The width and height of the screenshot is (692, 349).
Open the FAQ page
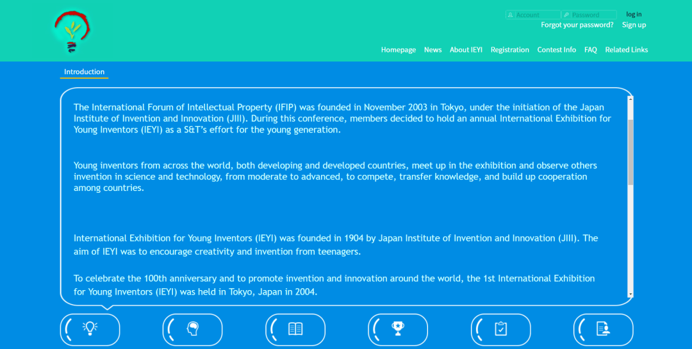(x=590, y=50)
